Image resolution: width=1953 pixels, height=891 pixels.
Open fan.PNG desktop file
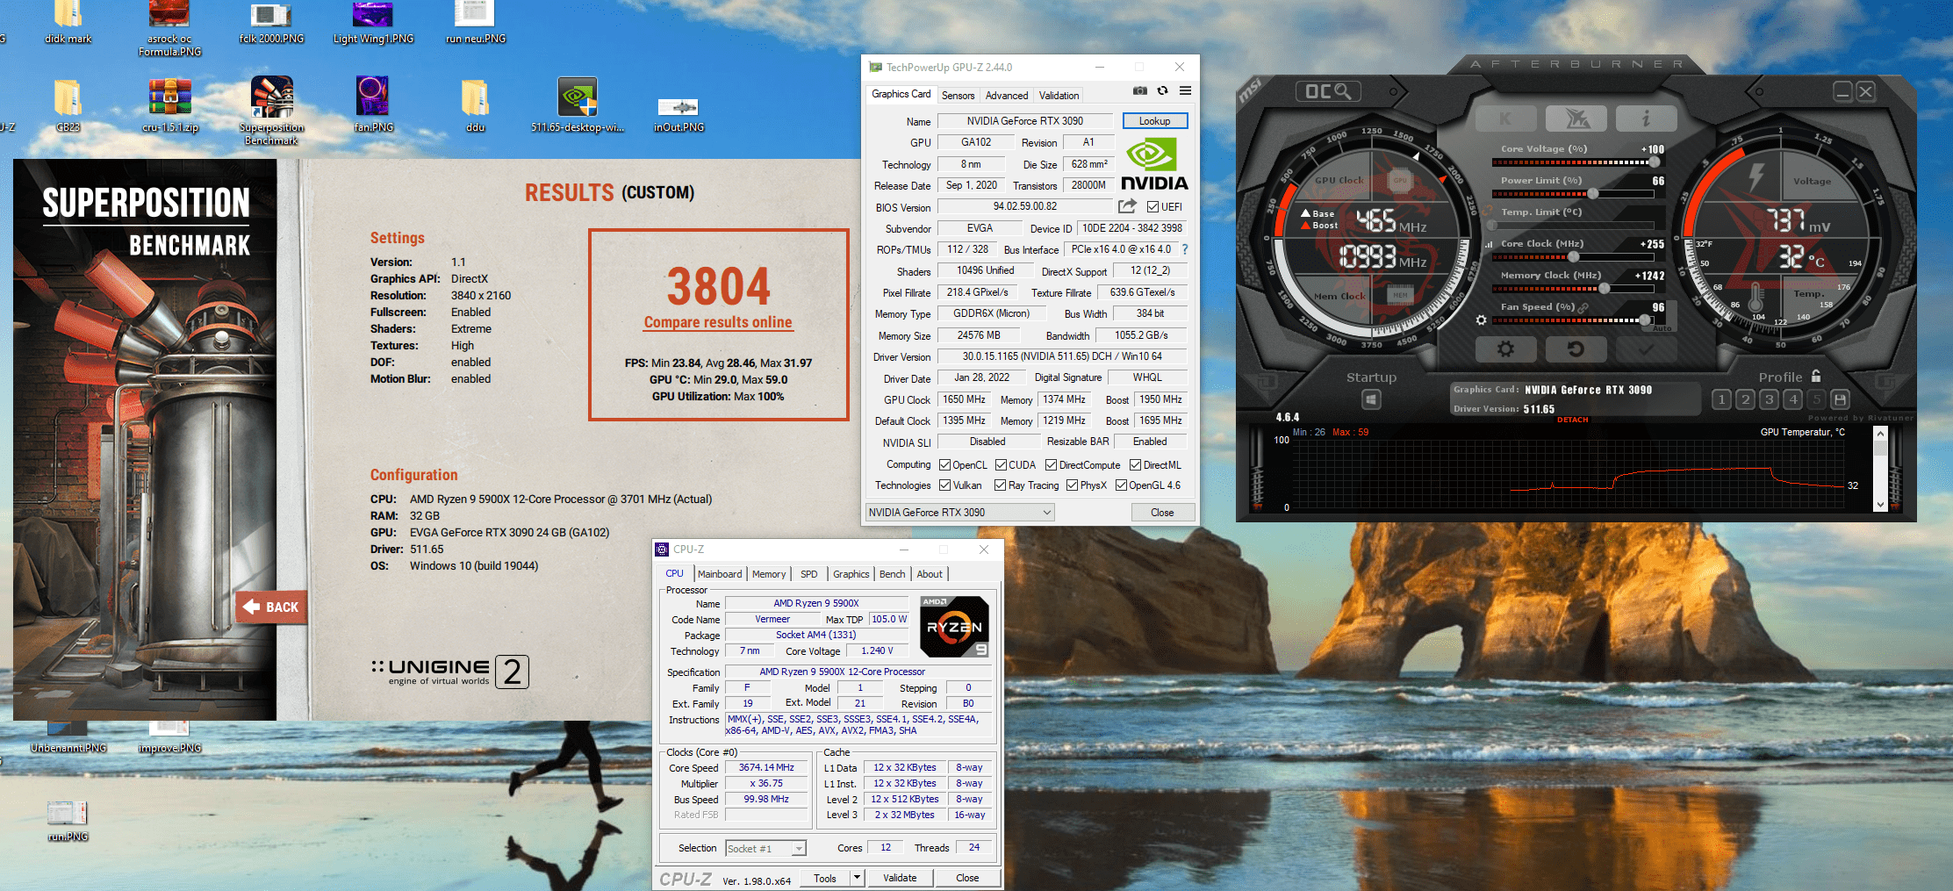373,104
